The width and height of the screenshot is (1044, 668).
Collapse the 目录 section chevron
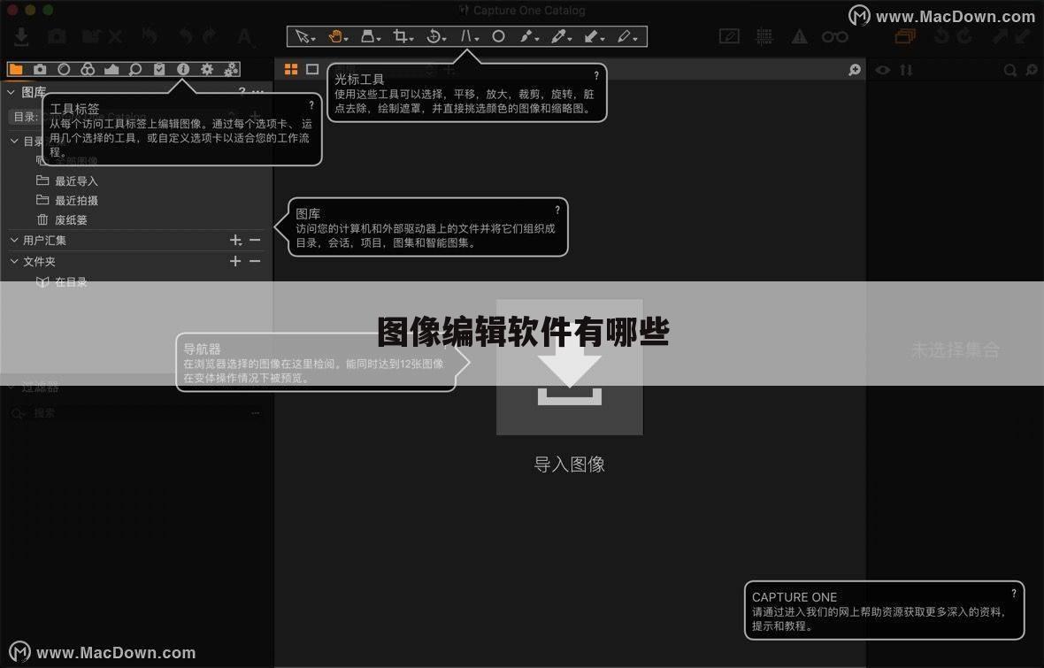coord(14,142)
